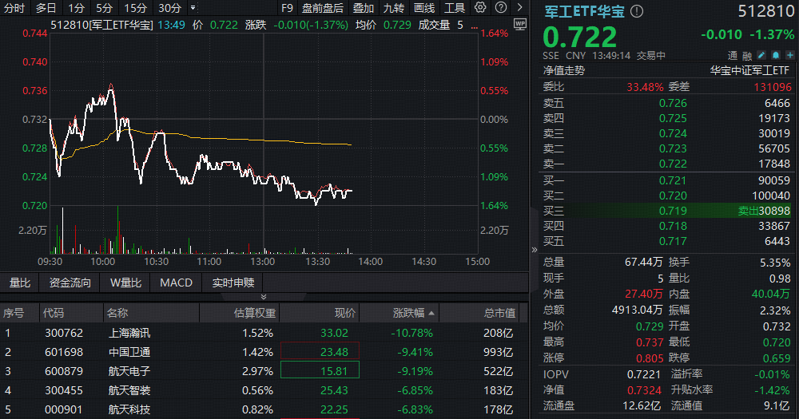Select the 上海瀚讯 stock row

[x=129, y=333]
